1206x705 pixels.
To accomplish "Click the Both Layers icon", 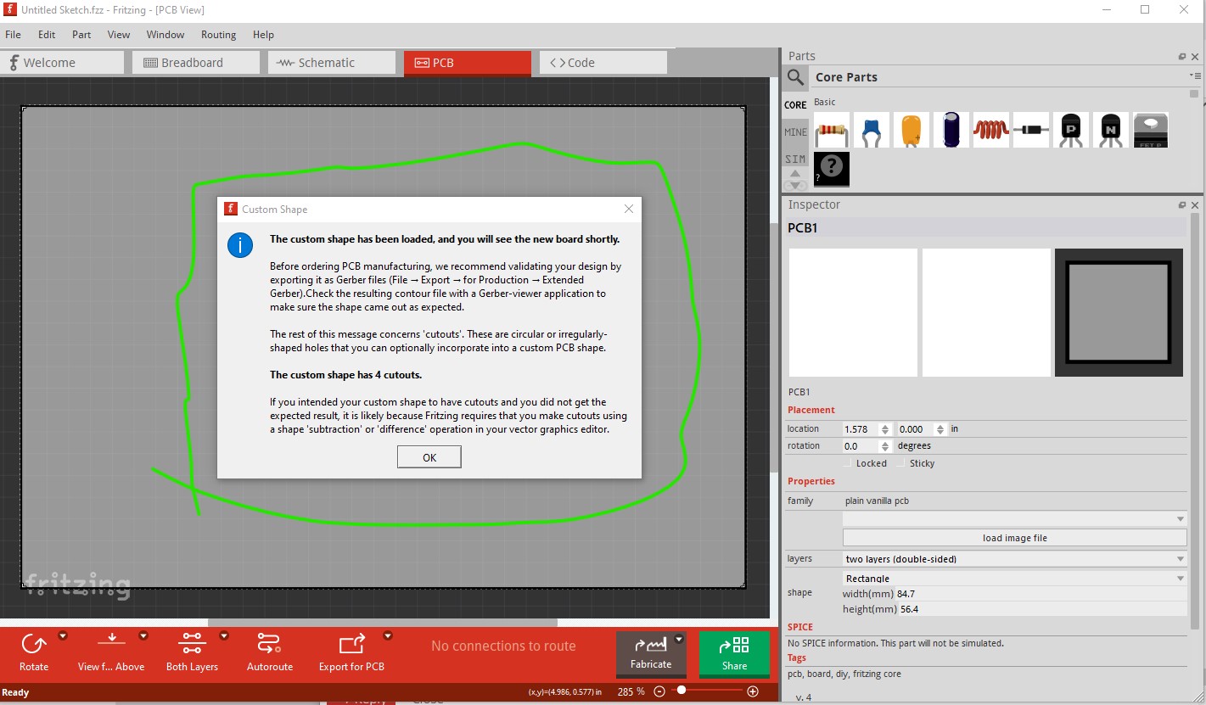I will point(192,645).
